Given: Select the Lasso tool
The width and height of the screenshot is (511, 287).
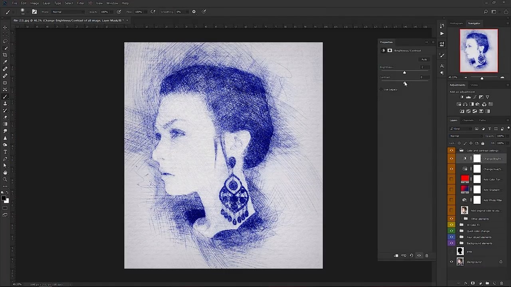Looking at the screenshot, I should click(5, 41).
